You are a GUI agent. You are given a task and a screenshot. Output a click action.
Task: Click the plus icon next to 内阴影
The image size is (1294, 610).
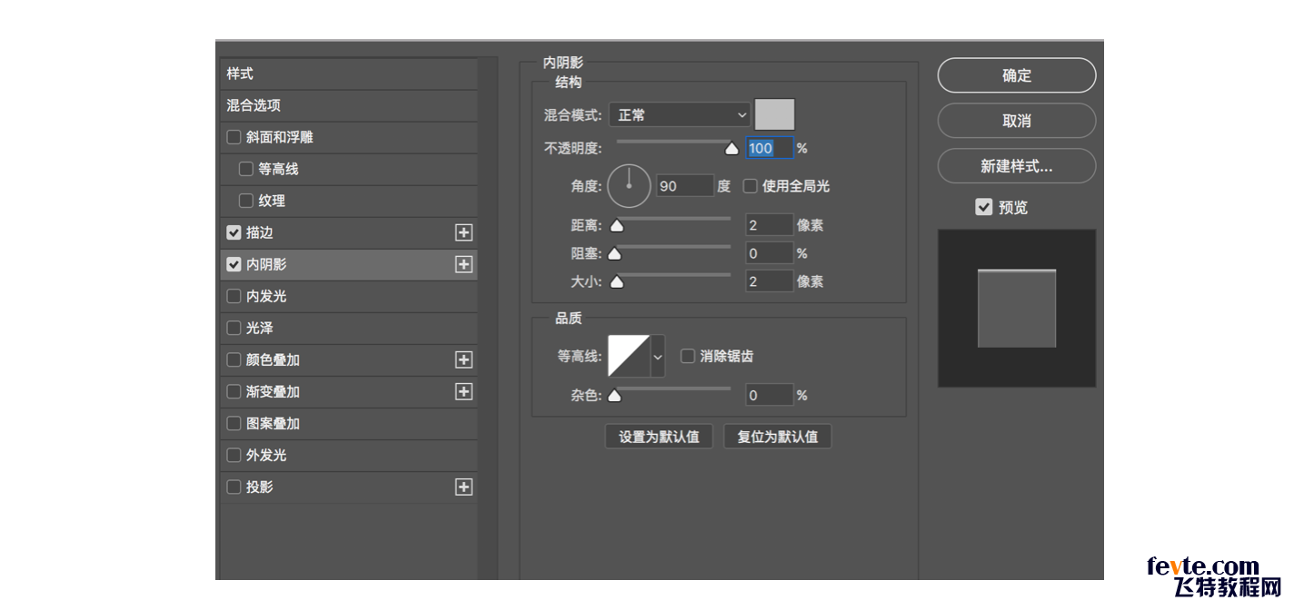[463, 264]
